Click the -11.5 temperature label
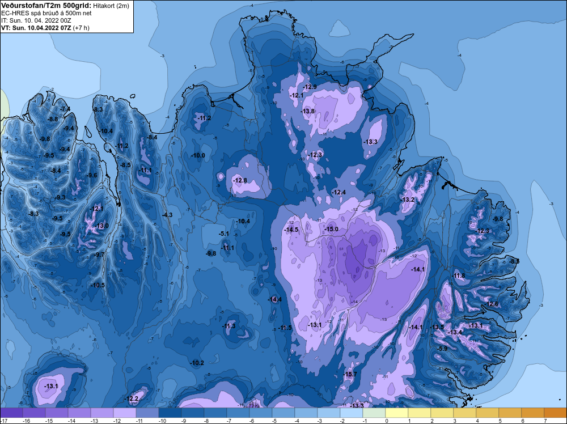The height and width of the screenshot is (424, 567). click(x=285, y=328)
